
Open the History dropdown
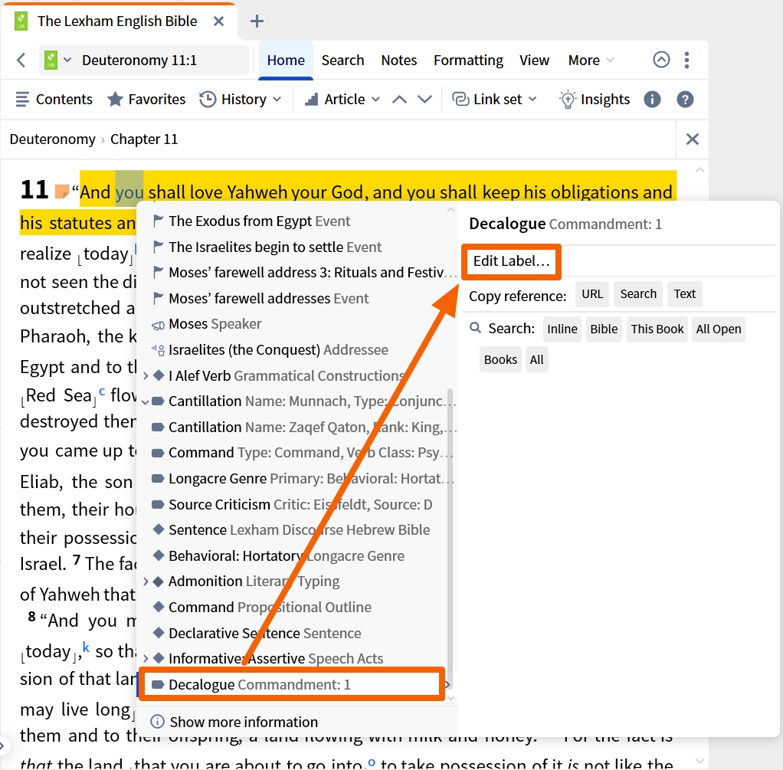(241, 100)
